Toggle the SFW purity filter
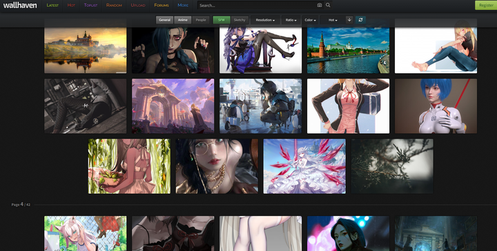The width and height of the screenshot is (497, 251). tap(222, 20)
